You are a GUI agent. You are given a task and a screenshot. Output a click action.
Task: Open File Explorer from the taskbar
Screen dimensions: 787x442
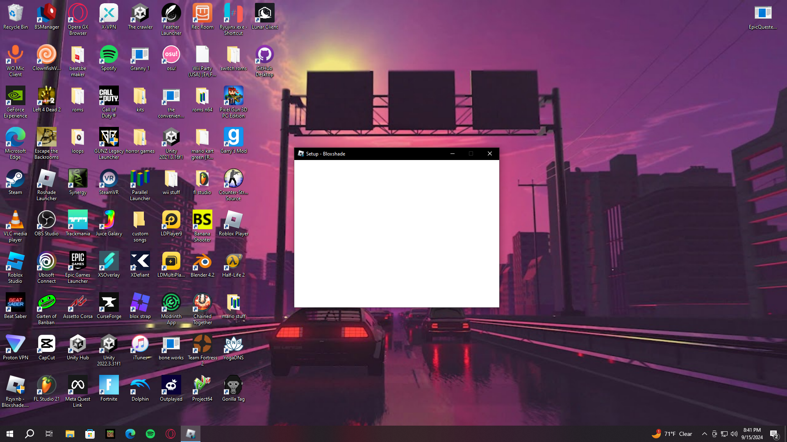[x=70, y=434]
